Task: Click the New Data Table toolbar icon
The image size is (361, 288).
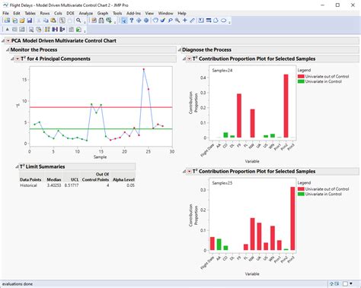Action: click(x=7, y=21)
